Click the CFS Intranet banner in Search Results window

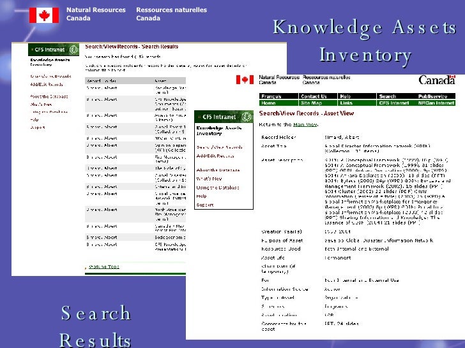tap(54, 50)
